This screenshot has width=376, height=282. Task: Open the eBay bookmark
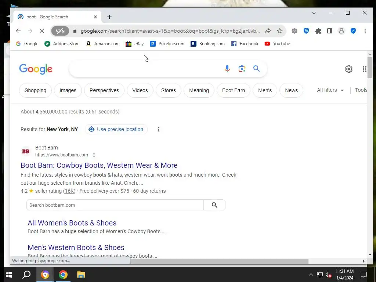pyautogui.click(x=134, y=44)
